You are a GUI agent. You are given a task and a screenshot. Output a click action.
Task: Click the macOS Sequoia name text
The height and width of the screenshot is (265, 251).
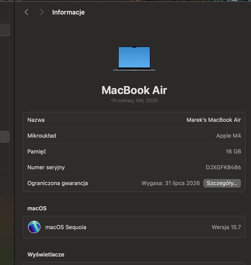click(x=66, y=227)
